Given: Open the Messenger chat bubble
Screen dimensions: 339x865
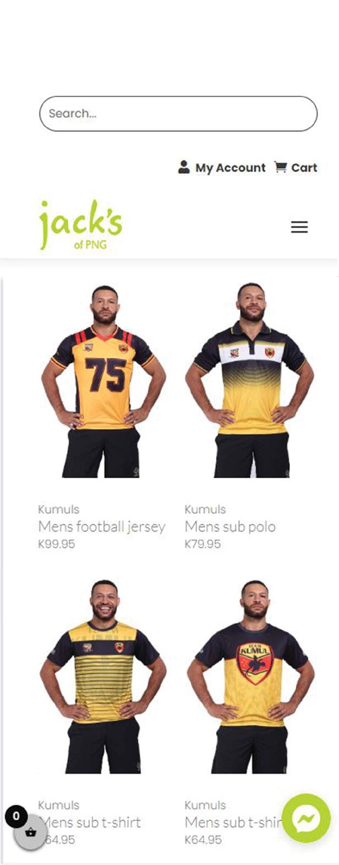Looking at the screenshot, I should click(306, 818).
